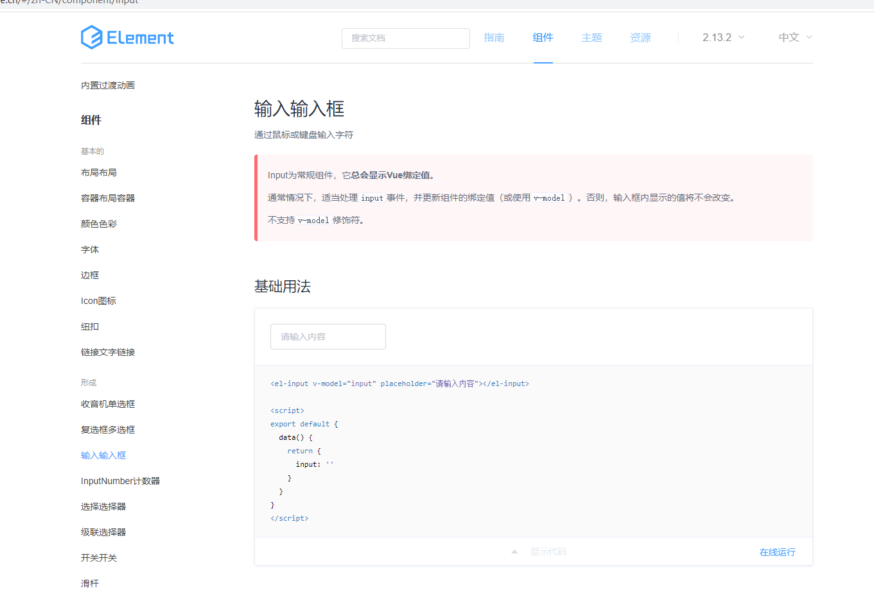Open 边框 in sidebar
Image resolution: width=874 pixels, height=597 pixels.
coord(90,275)
